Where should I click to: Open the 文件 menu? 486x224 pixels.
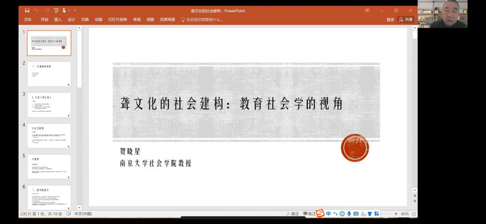27,19
